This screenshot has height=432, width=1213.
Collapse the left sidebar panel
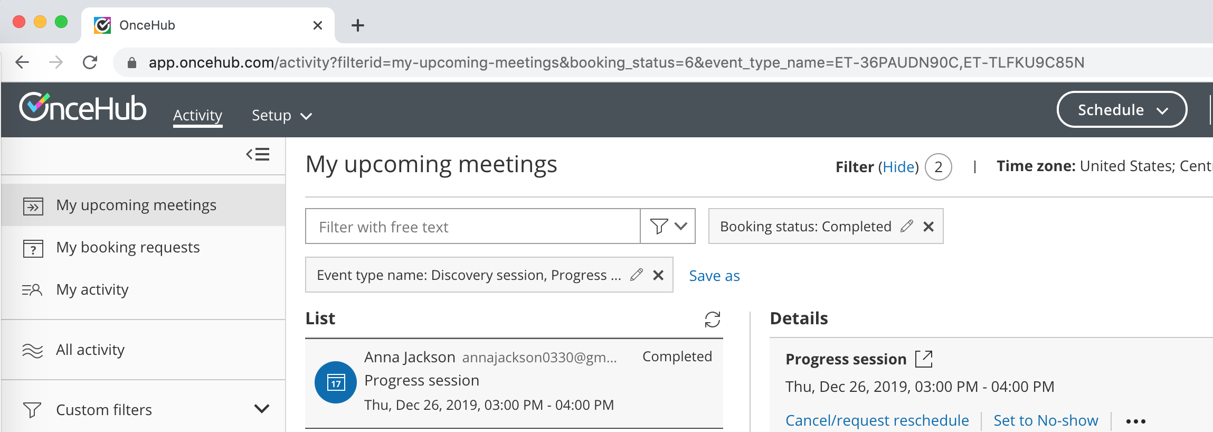coord(258,154)
